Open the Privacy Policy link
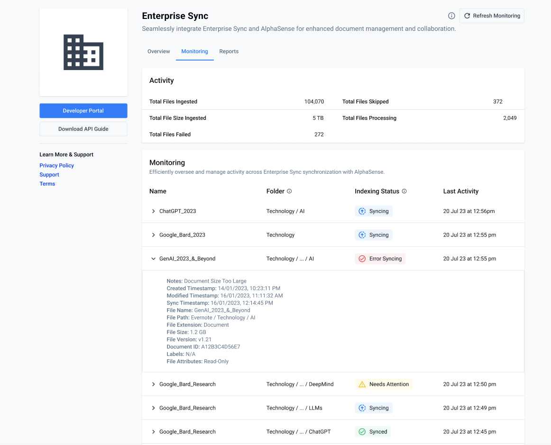 [x=56, y=165]
